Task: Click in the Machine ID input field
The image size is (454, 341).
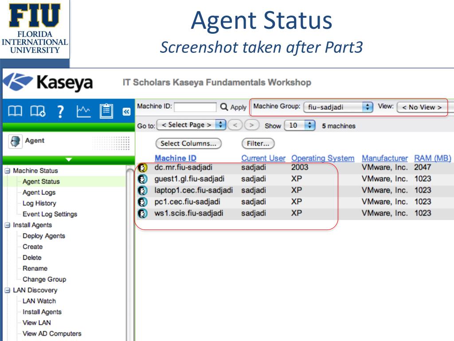Action: (195, 107)
